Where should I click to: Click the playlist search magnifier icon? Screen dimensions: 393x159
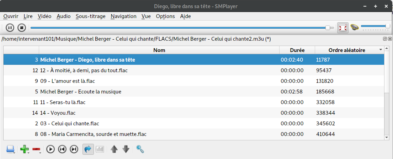[140, 149]
